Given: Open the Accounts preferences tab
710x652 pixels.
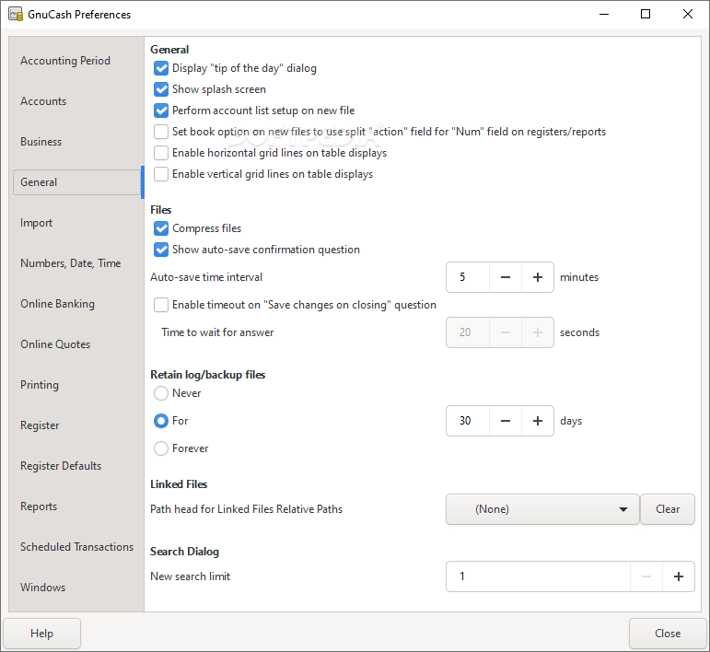Looking at the screenshot, I should click(x=76, y=101).
